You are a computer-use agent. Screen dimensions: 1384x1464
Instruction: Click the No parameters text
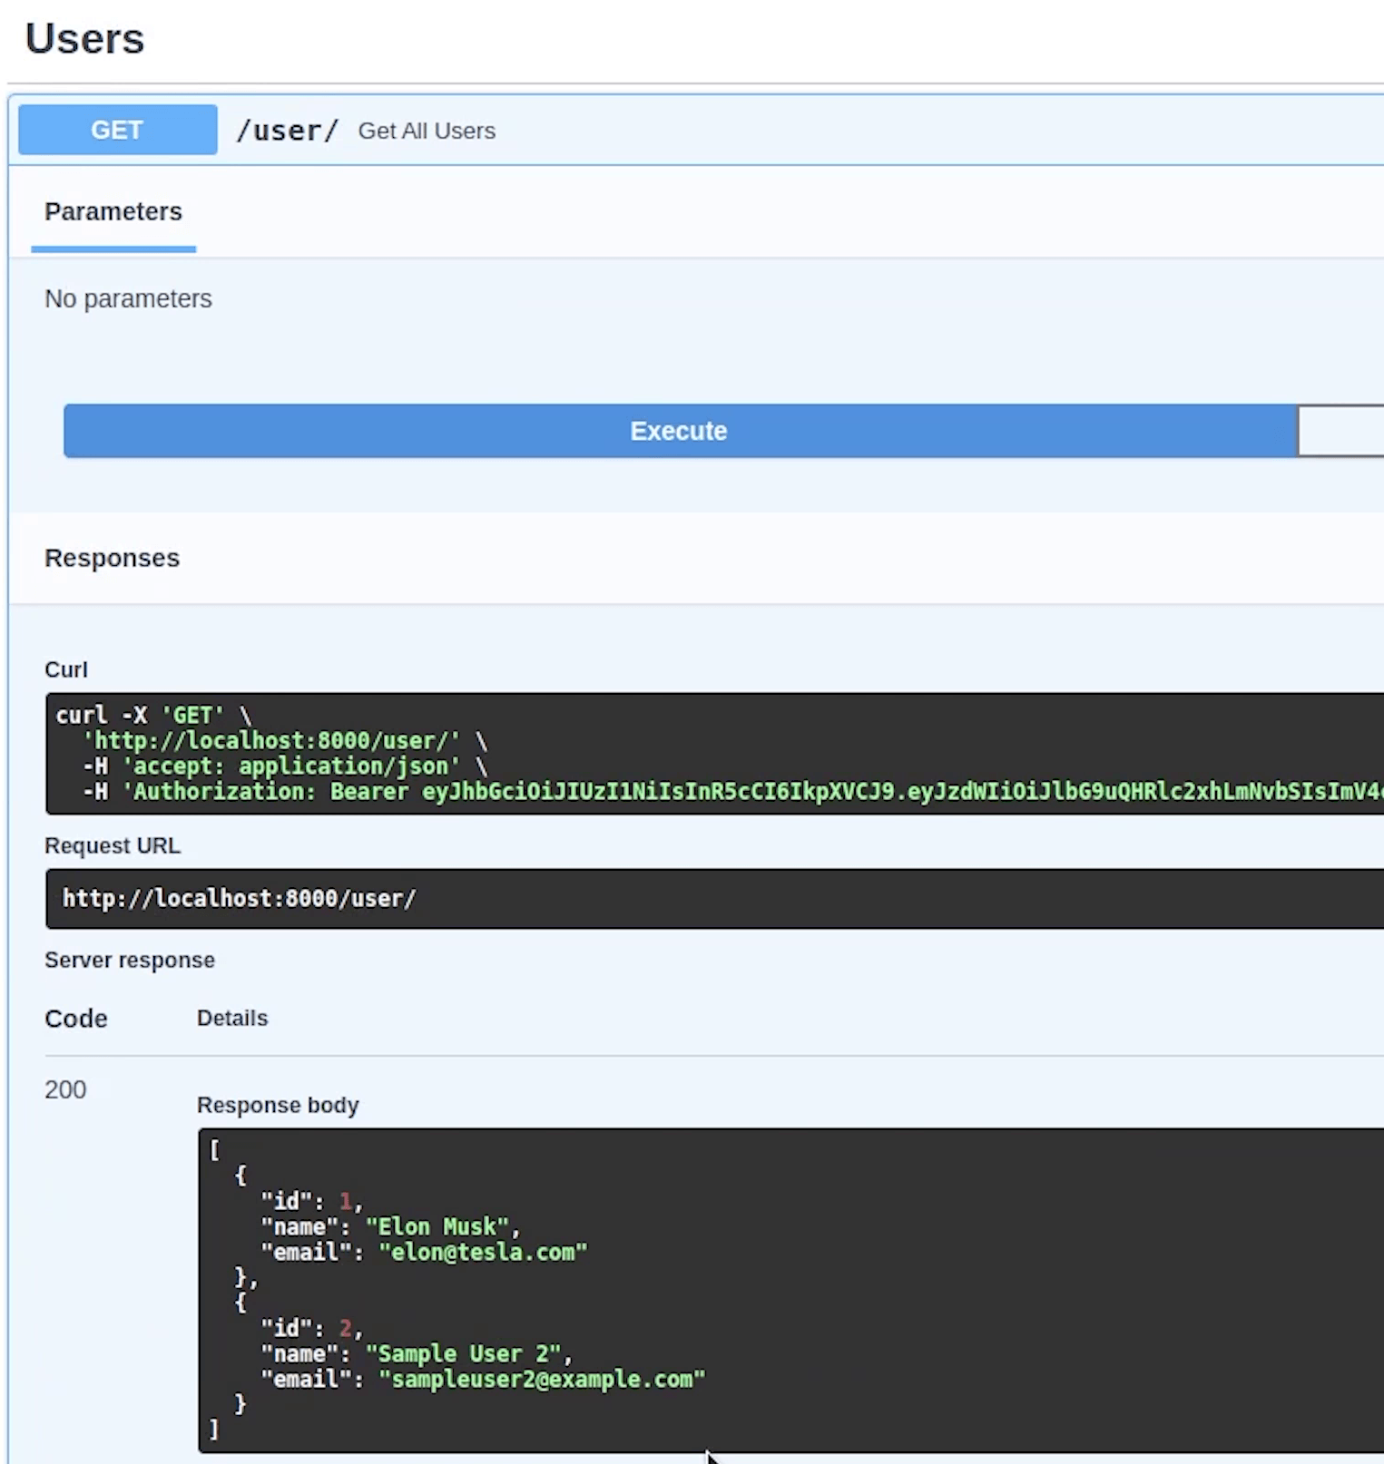tap(128, 298)
